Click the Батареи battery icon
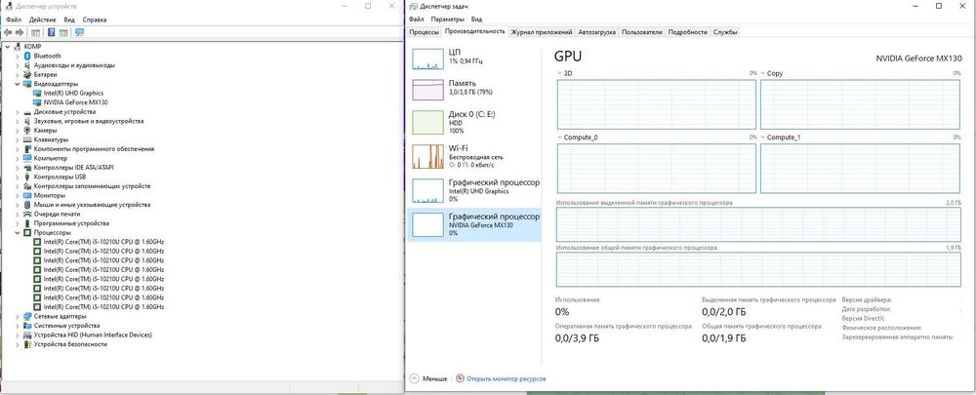The image size is (976, 395). [27, 74]
